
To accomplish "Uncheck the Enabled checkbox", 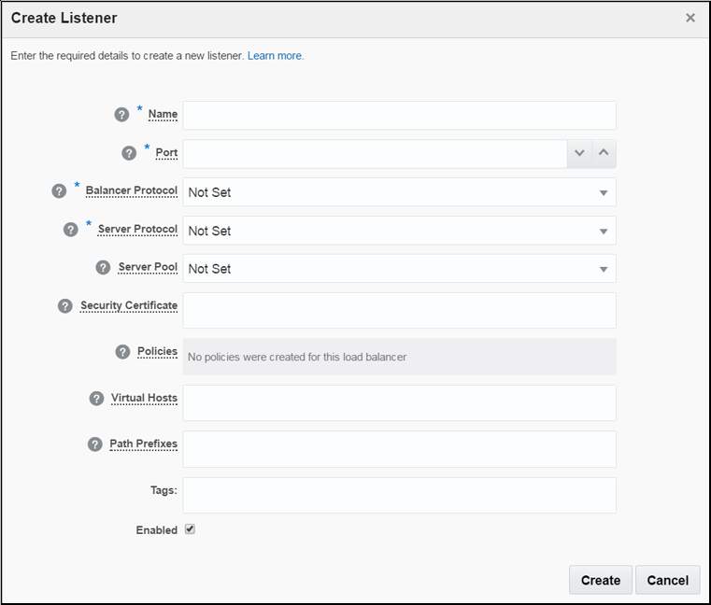I will coord(190,529).
